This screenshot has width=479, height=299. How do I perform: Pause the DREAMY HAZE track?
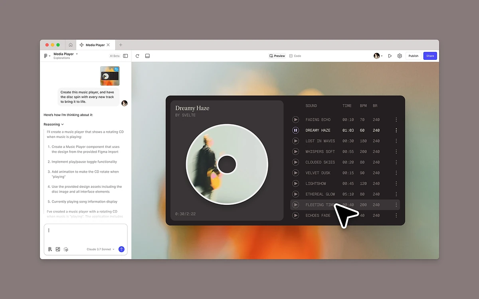click(295, 130)
